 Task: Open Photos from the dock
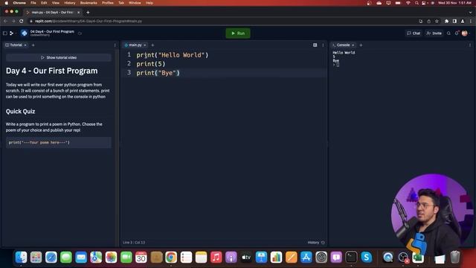111,258
